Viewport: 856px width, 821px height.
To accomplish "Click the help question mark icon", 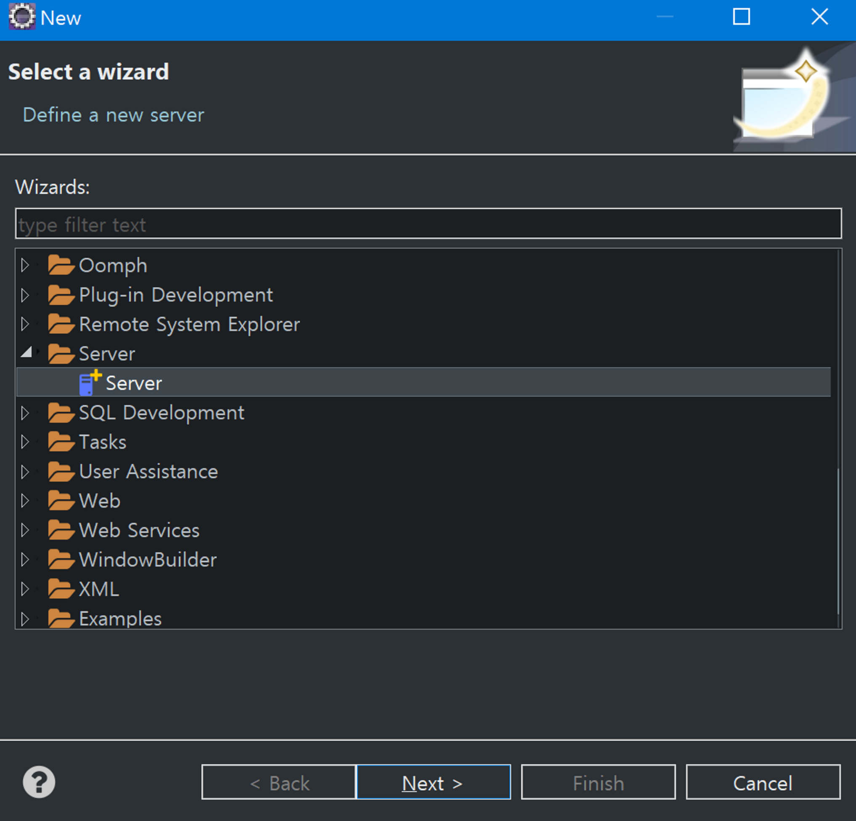I will (x=39, y=782).
